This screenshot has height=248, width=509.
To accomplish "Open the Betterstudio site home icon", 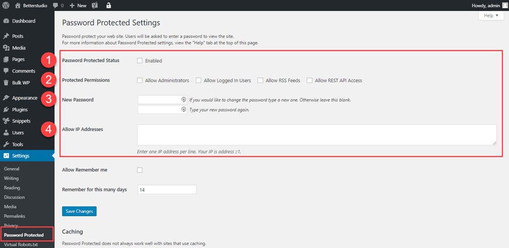I will click(17, 5).
